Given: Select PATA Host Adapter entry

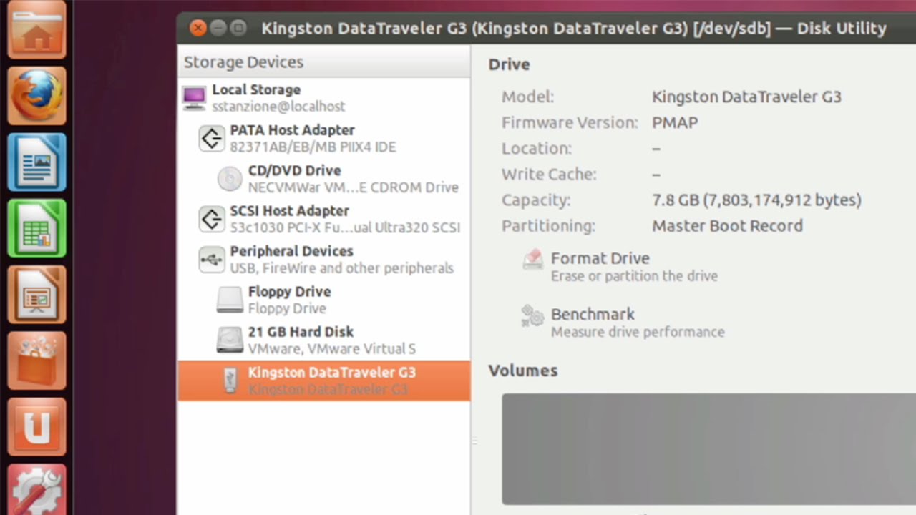Looking at the screenshot, I should [x=324, y=138].
